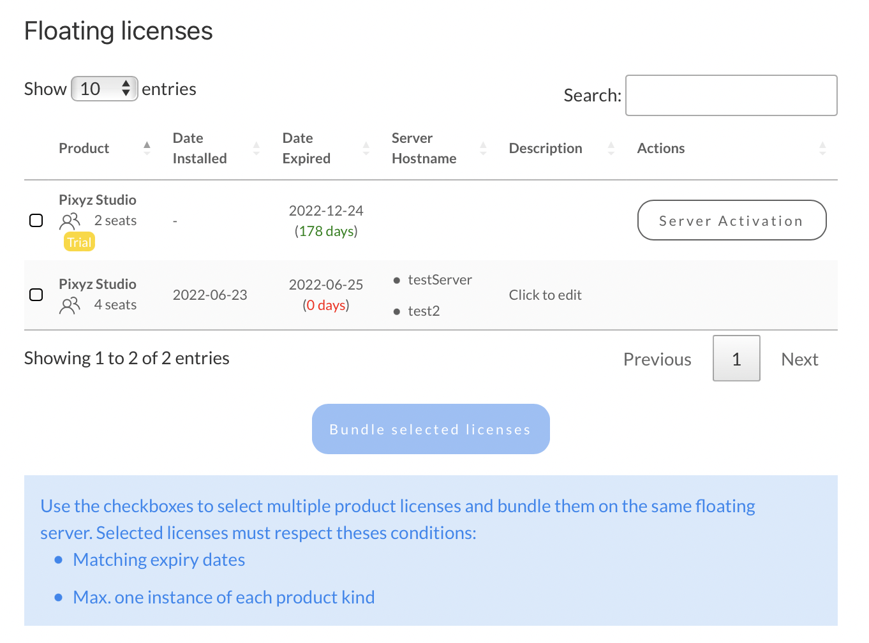Sort table by Product column
This screenshot has height=643, width=869.
(104, 148)
